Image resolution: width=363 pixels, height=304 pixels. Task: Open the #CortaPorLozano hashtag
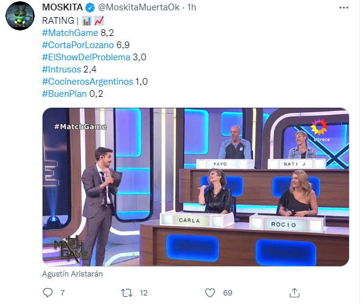click(78, 45)
